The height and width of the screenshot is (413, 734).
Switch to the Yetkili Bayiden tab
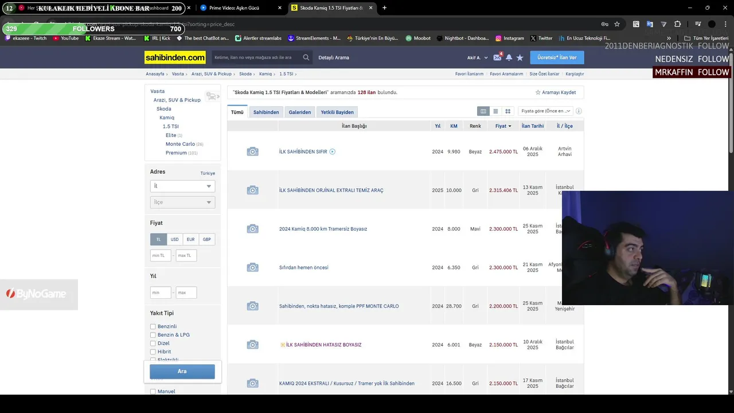click(x=337, y=112)
